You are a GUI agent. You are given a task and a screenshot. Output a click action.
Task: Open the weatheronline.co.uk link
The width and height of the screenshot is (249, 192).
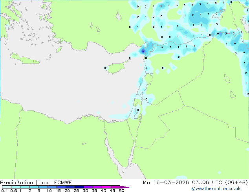(x=216, y=188)
